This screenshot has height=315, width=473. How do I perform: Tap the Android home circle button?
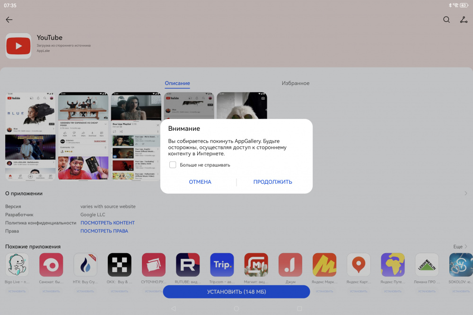tap(236, 308)
